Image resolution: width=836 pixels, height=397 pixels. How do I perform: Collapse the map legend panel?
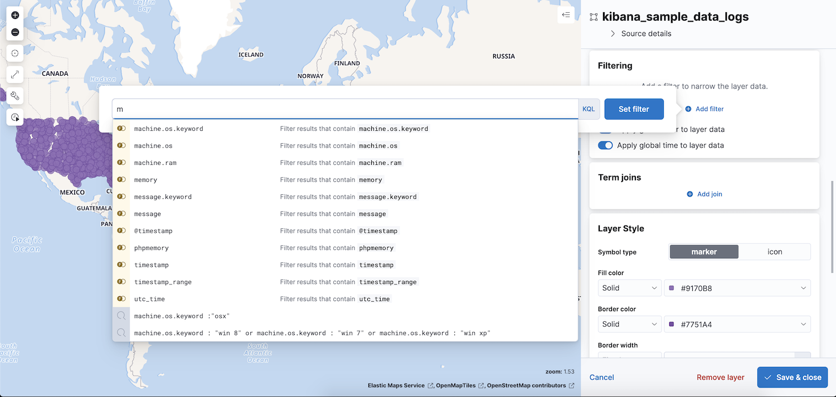[566, 15]
